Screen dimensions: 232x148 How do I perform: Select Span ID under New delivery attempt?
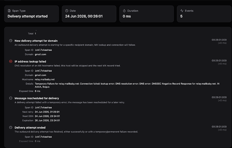[x=43, y=50]
